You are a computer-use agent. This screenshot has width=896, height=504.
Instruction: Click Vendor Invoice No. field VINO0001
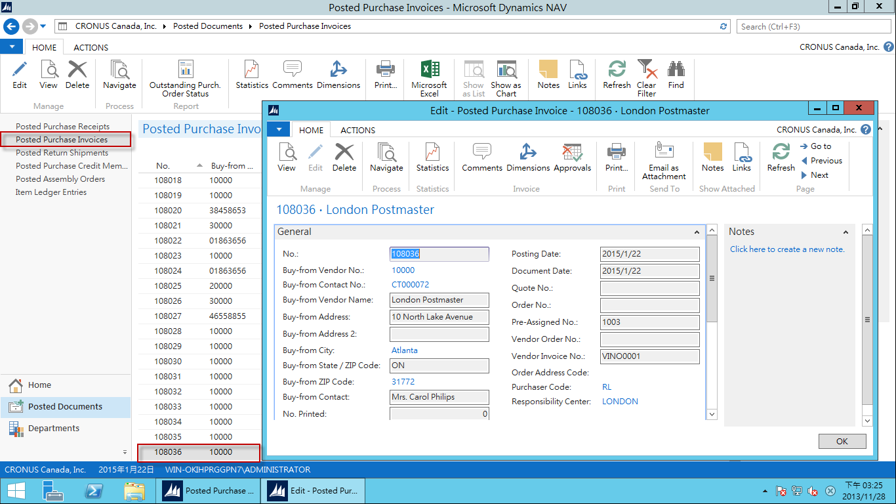tap(649, 356)
